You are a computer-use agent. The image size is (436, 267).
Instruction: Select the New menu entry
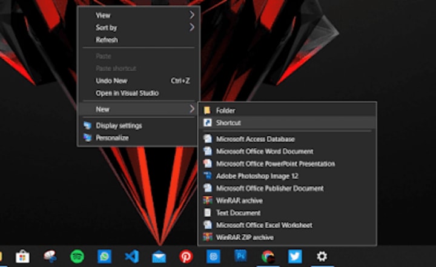[x=139, y=109]
